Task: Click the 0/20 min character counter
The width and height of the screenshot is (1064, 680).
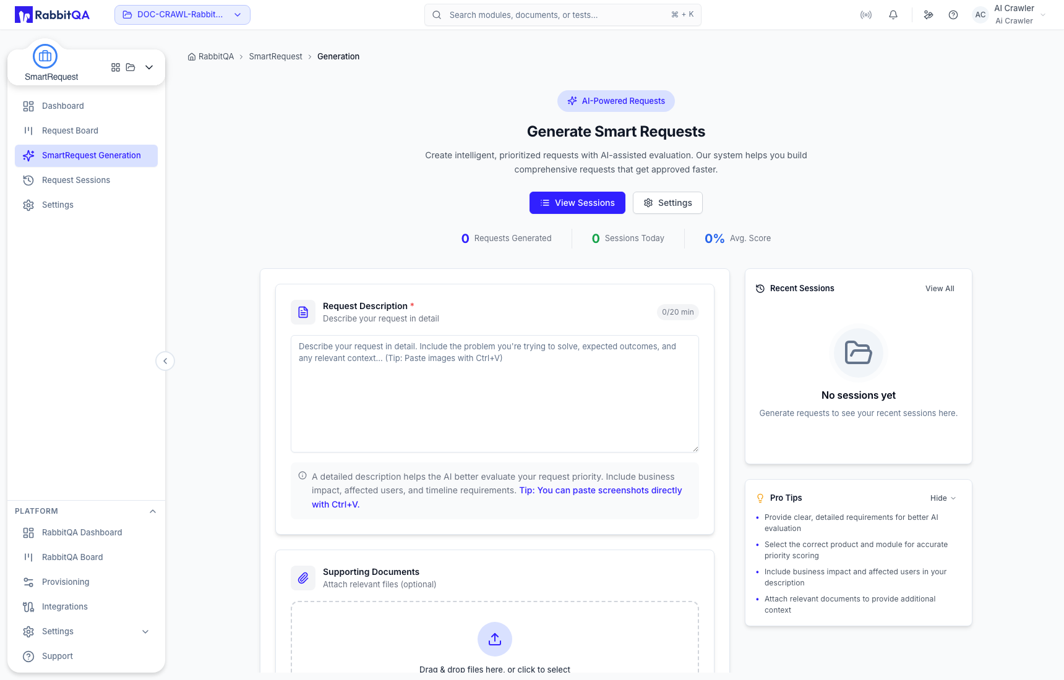Action: point(678,312)
